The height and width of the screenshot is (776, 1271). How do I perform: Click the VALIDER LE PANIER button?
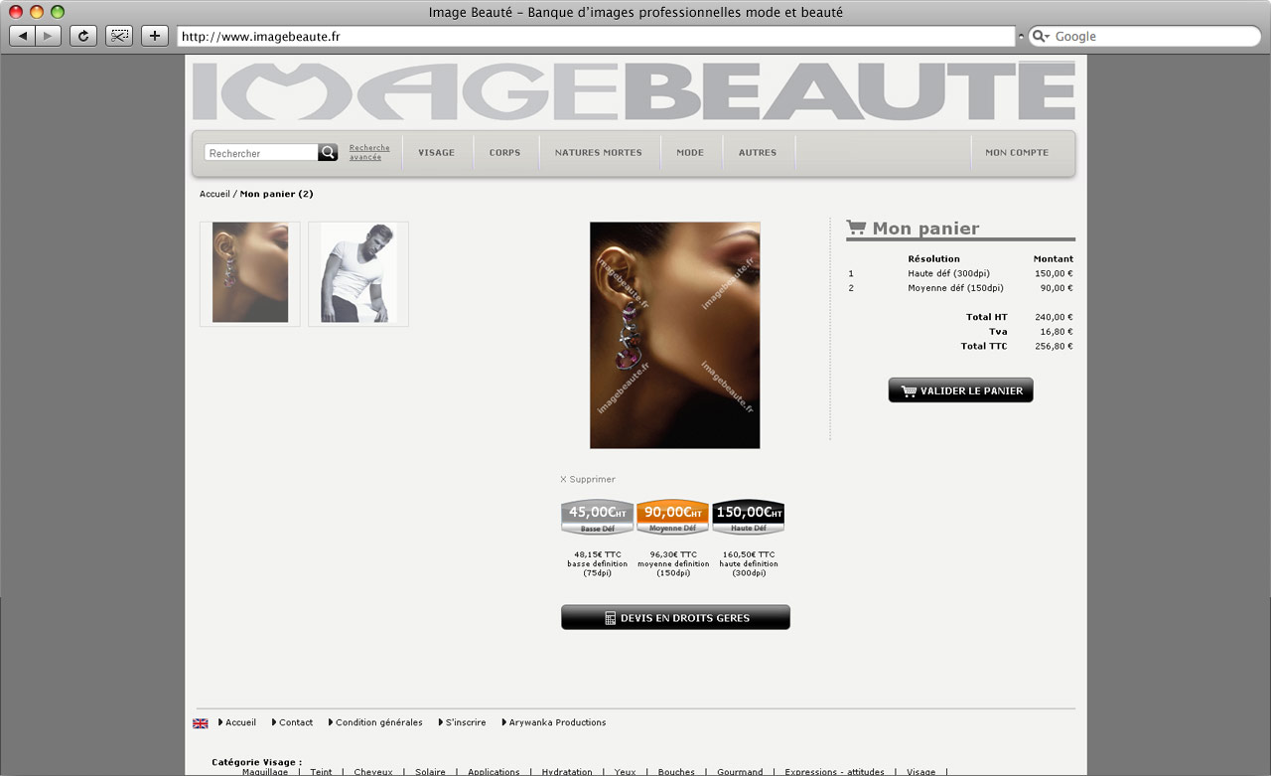[x=961, y=390]
